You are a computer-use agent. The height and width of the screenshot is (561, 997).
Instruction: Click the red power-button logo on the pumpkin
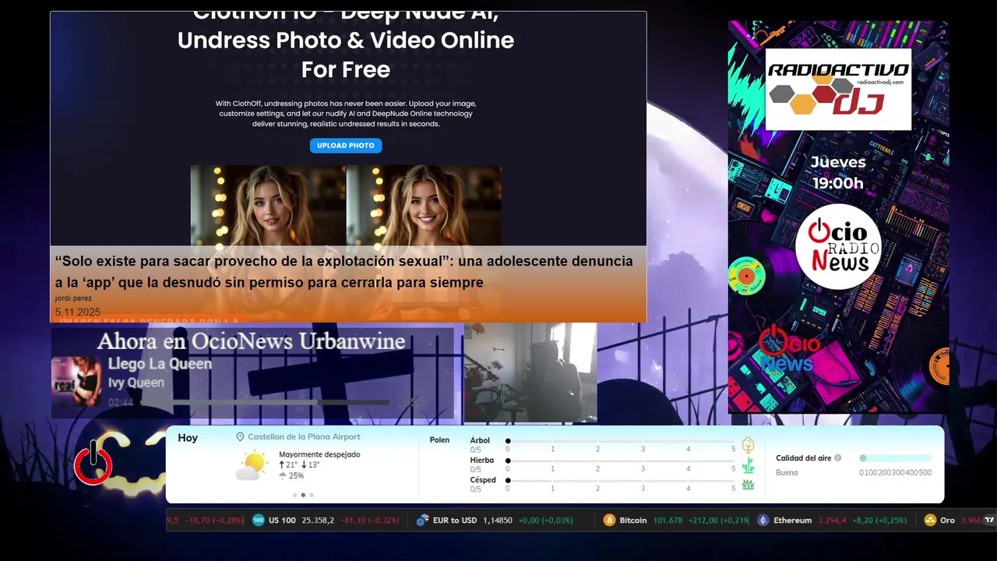pyautogui.click(x=93, y=464)
